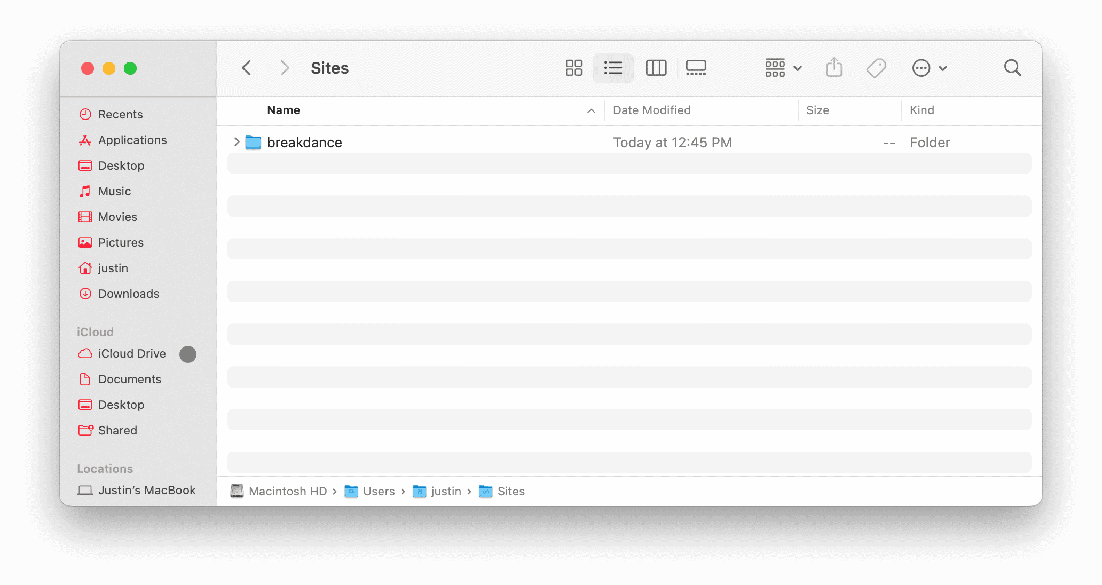Open the Group By dropdown
The height and width of the screenshot is (585, 1102).
(783, 68)
